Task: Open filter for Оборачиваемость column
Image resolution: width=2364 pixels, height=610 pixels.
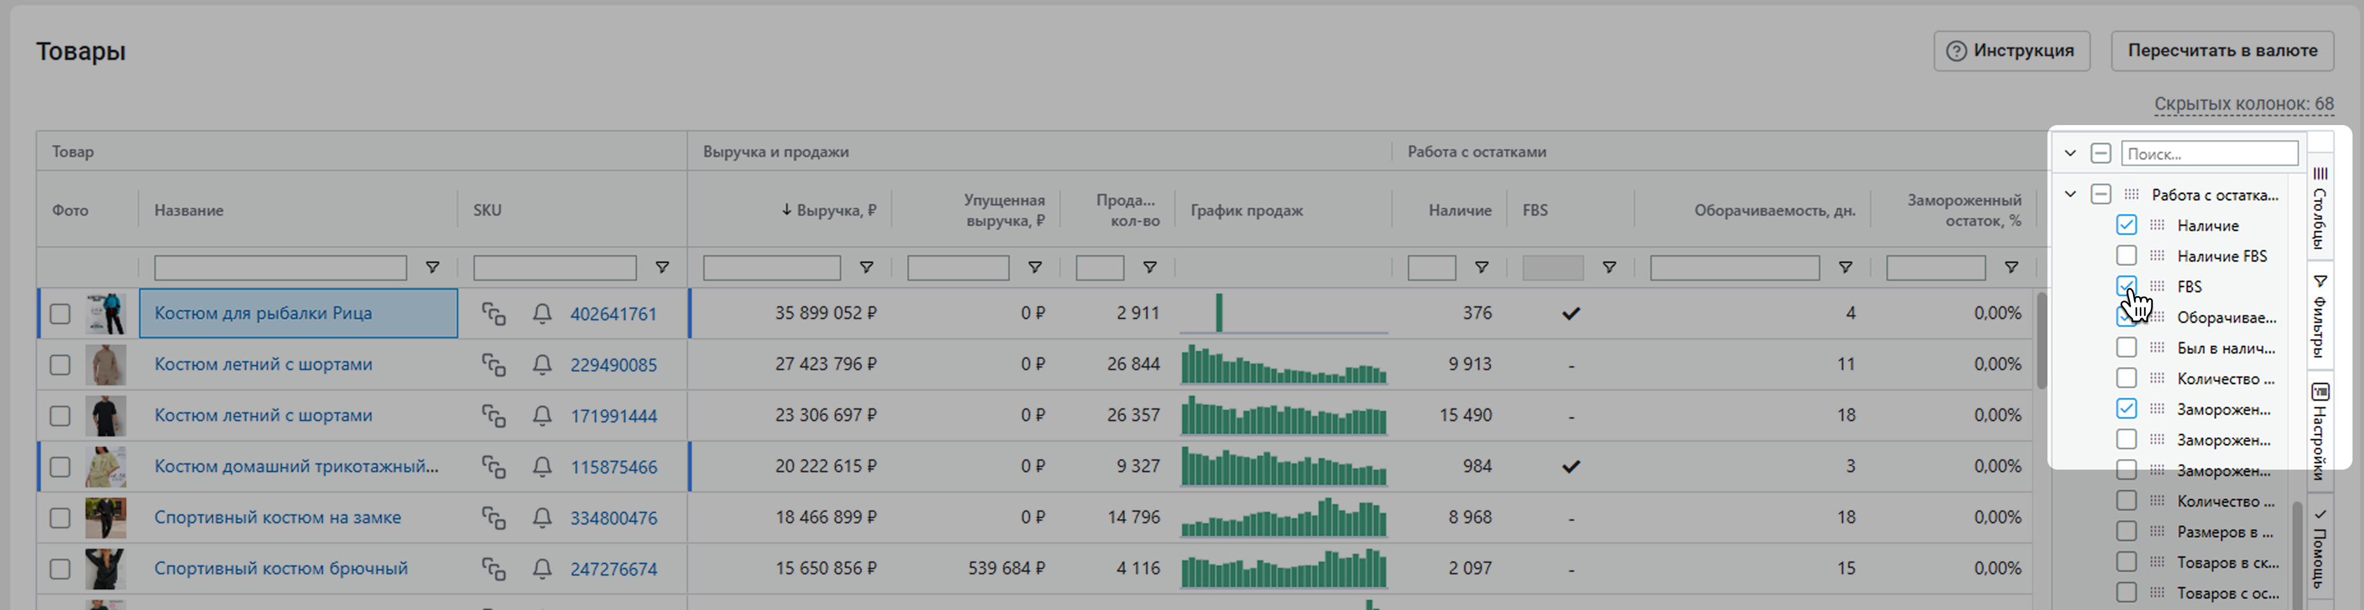Action: pyautogui.click(x=1844, y=267)
